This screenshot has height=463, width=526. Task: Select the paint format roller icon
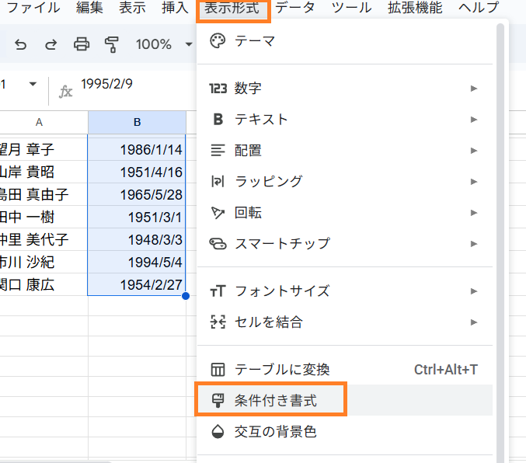112,44
